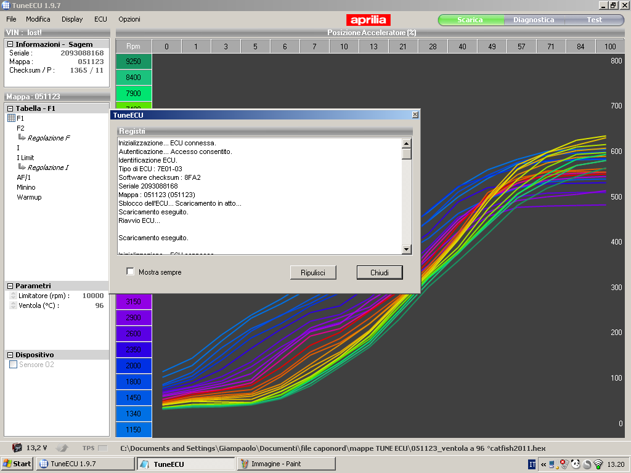
Task: Select the Minino table item
Action: (x=26, y=187)
